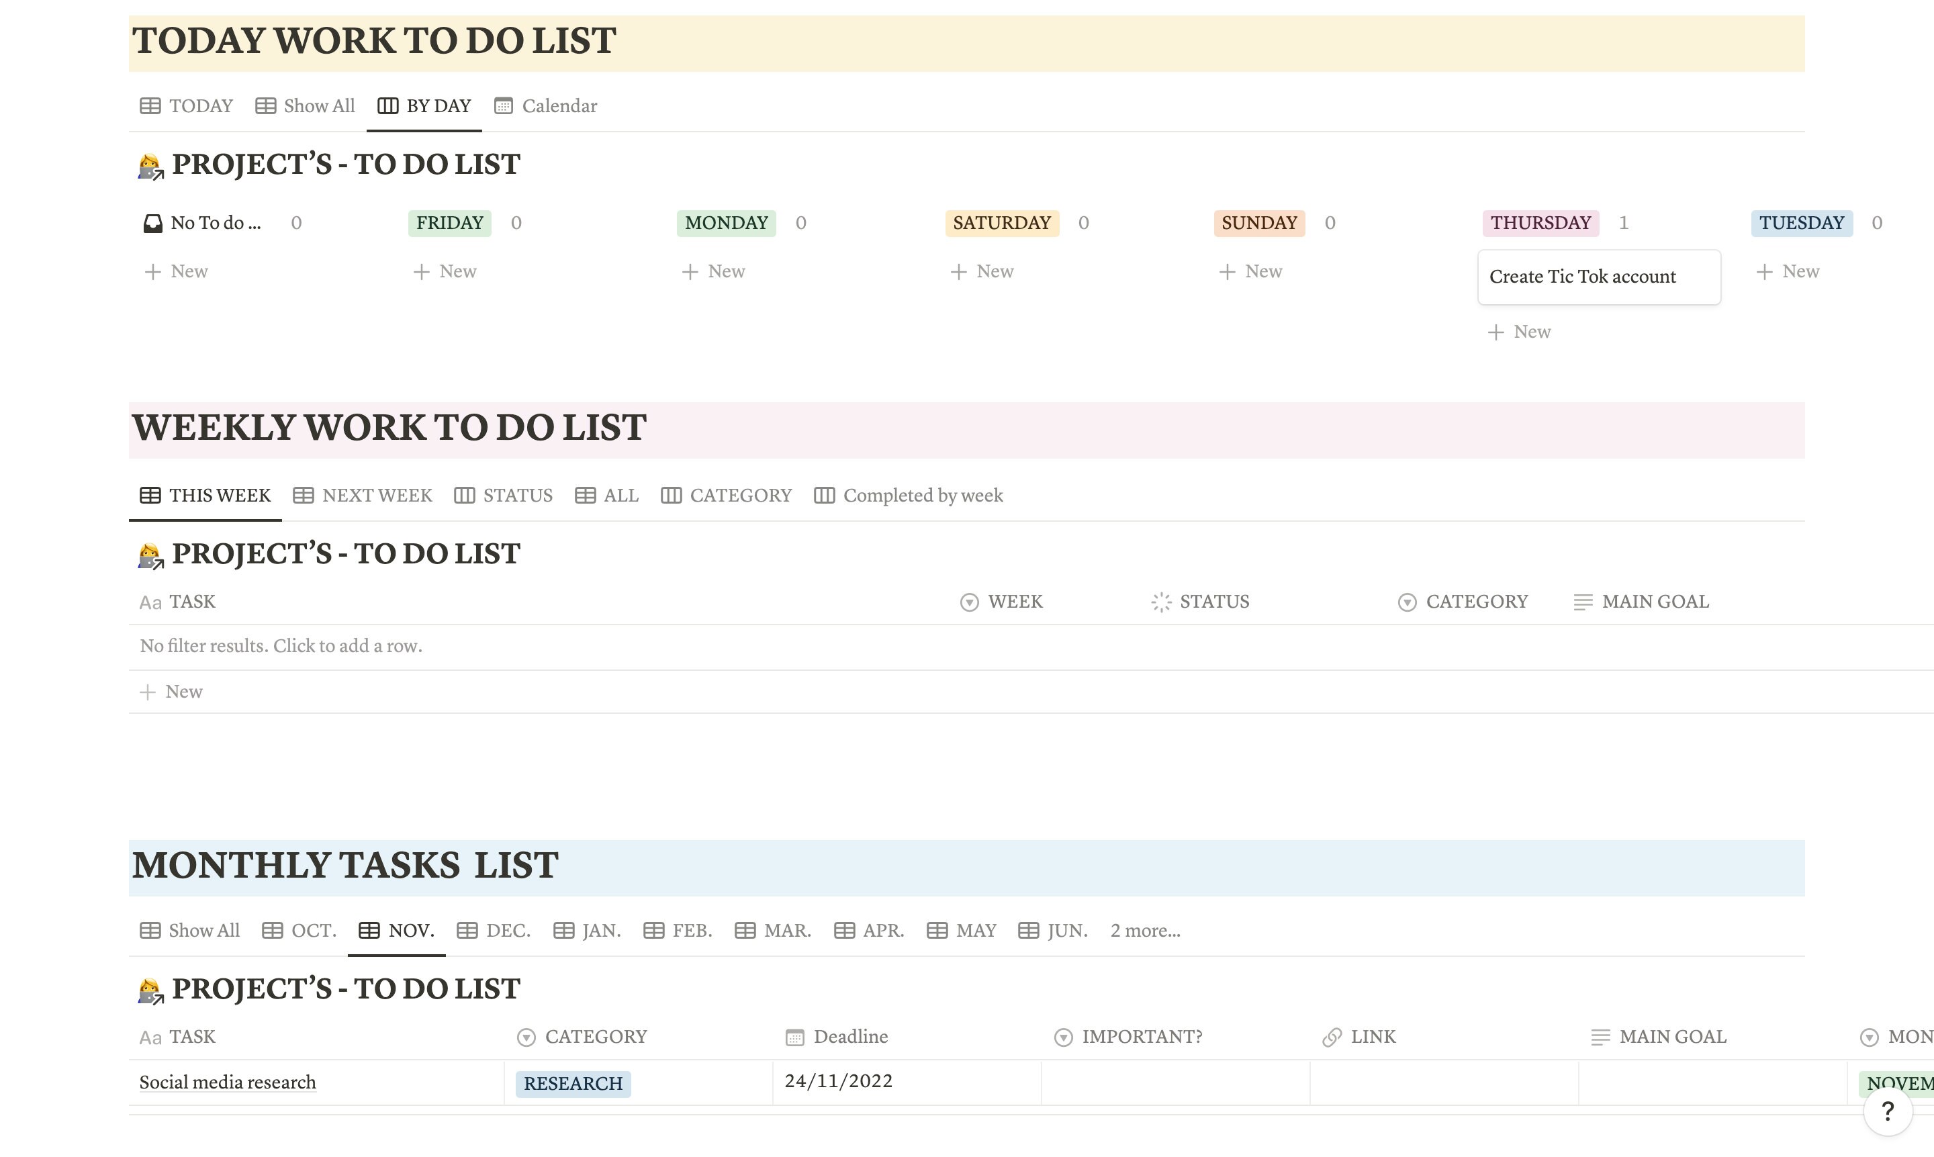The height and width of the screenshot is (1157, 1934).
Task: Click the SATURDAY group label
Action: pyautogui.click(x=1002, y=223)
